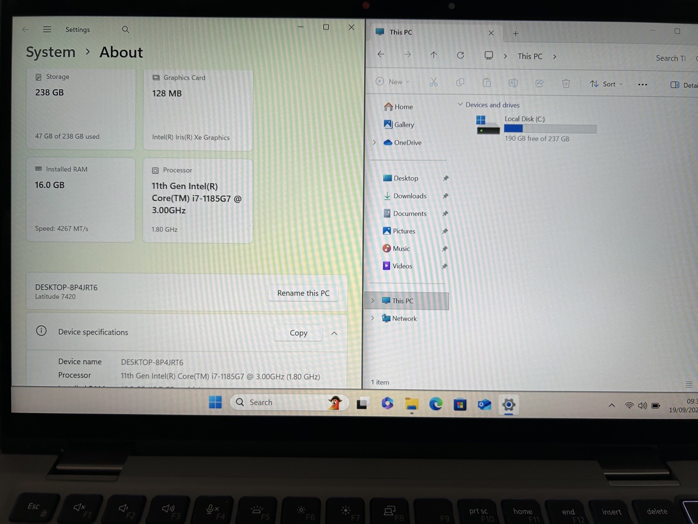
Task: Click the Share icon in the toolbar
Action: (x=540, y=83)
